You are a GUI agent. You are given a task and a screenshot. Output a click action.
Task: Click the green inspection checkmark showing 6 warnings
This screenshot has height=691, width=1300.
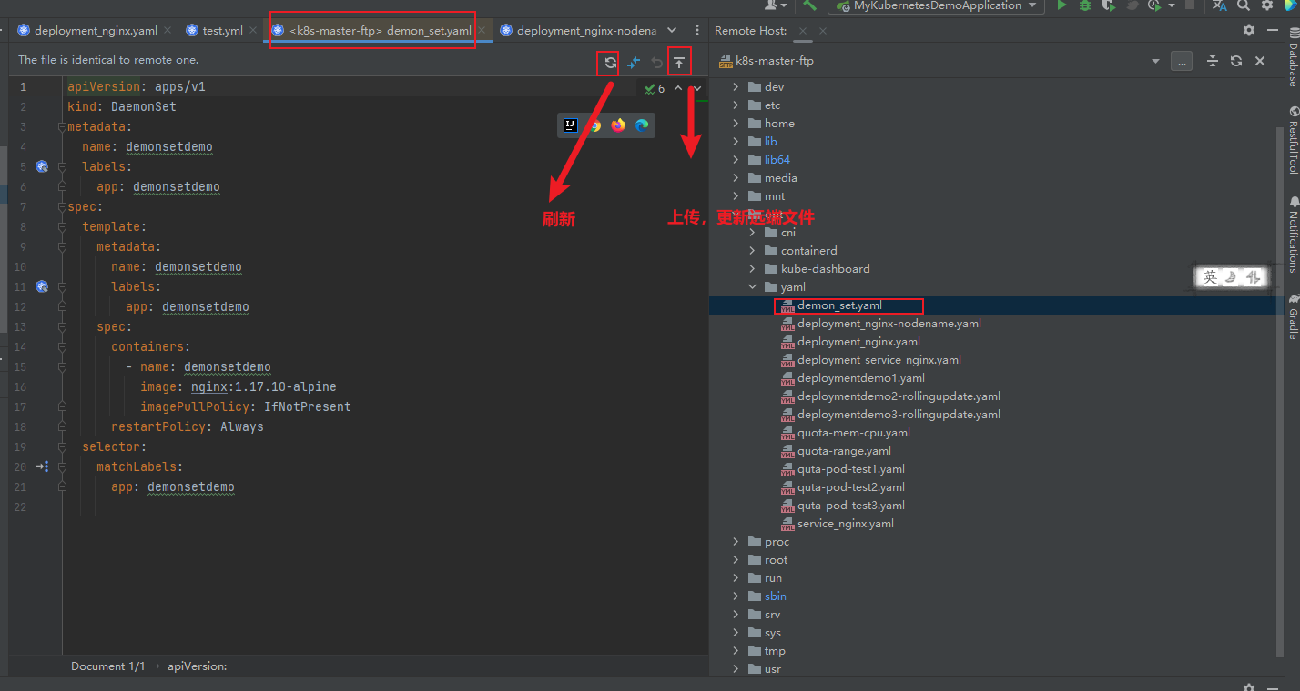tap(649, 87)
